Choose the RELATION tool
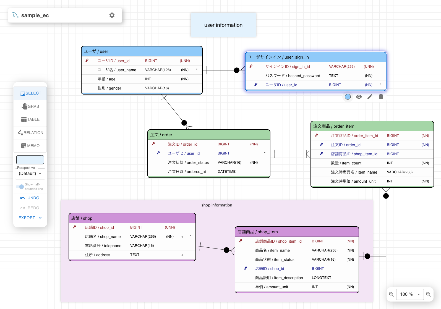The height and width of the screenshot is (309, 441). (x=30, y=133)
